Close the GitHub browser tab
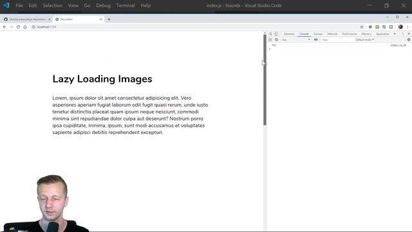The image size is (412, 232). coord(50,19)
